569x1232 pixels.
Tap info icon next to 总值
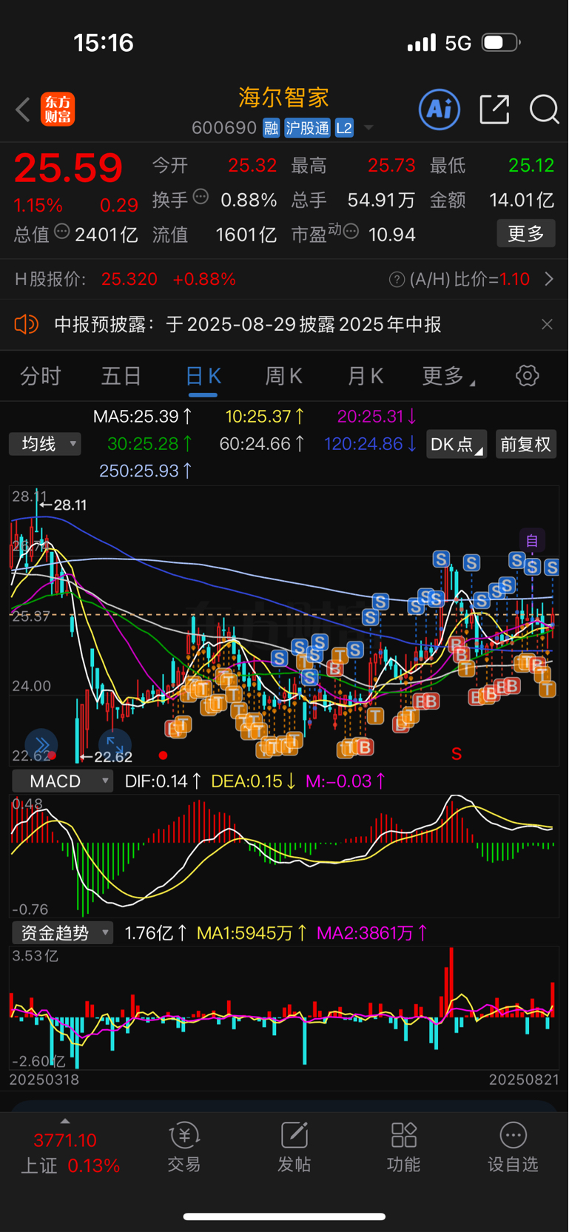[61, 232]
